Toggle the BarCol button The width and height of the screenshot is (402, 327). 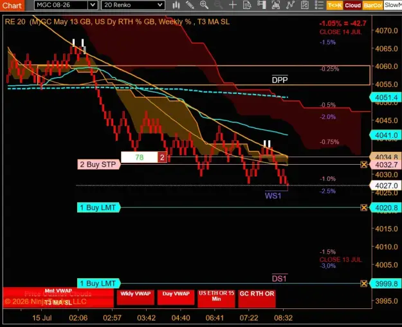(x=373, y=5)
